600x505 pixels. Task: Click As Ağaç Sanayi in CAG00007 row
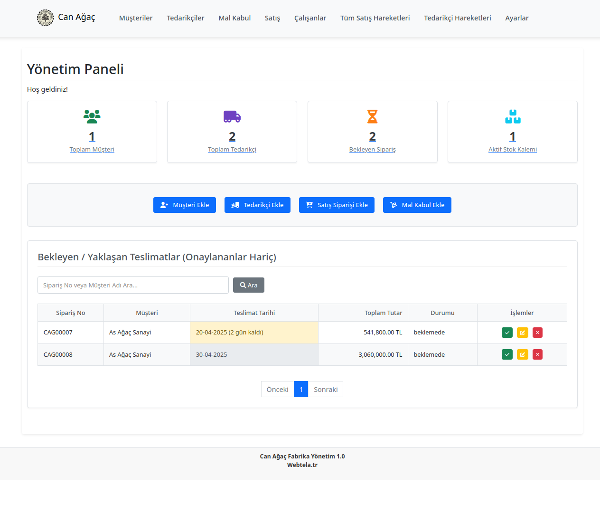point(130,333)
